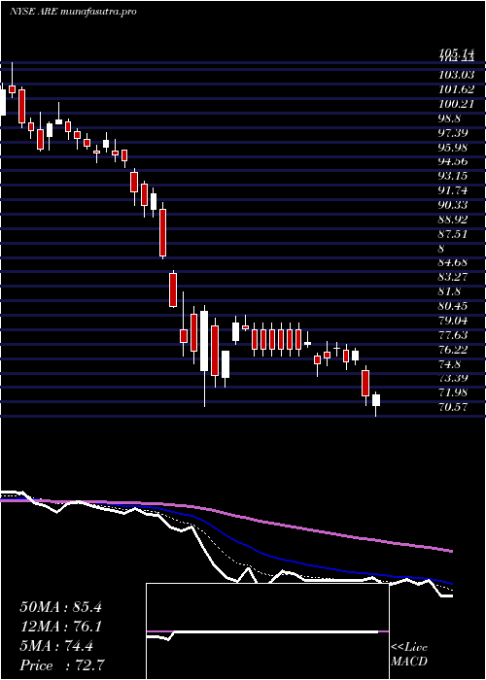The width and height of the screenshot is (486, 680).
Task: Select the 94.56 price level label
Action: tap(453, 162)
